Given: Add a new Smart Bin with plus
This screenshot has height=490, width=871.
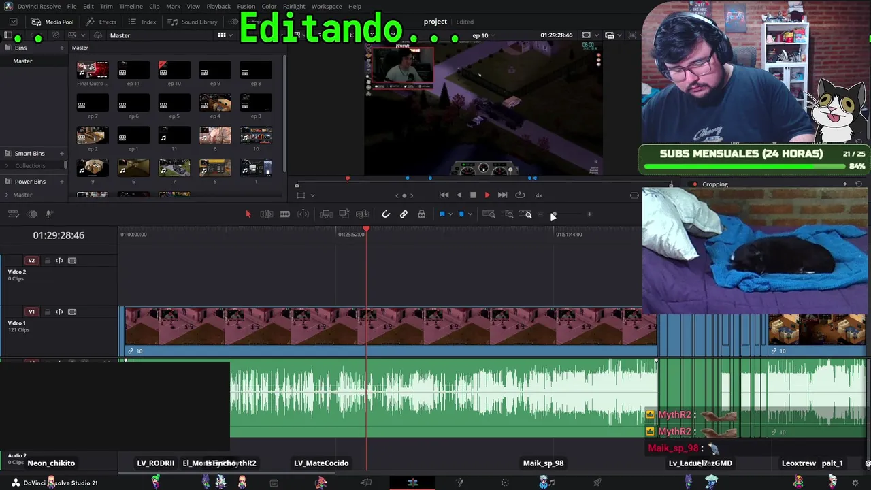Looking at the screenshot, I should tap(61, 154).
